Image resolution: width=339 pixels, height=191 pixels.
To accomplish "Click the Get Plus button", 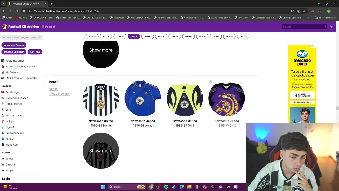I will pyautogui.click(x=35, y=52).
